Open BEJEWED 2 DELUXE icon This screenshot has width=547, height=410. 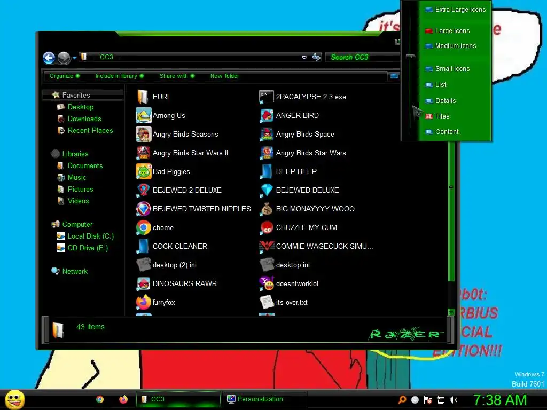143,190
